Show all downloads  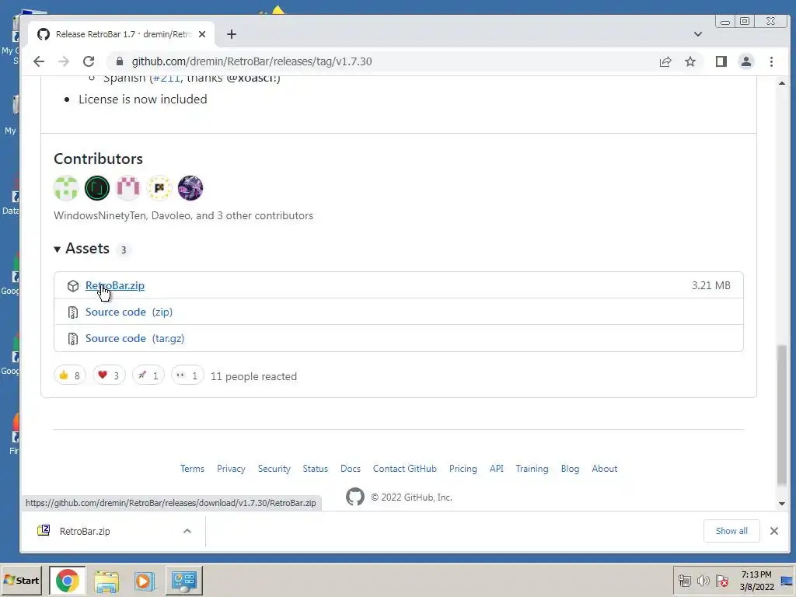[731, 531]
